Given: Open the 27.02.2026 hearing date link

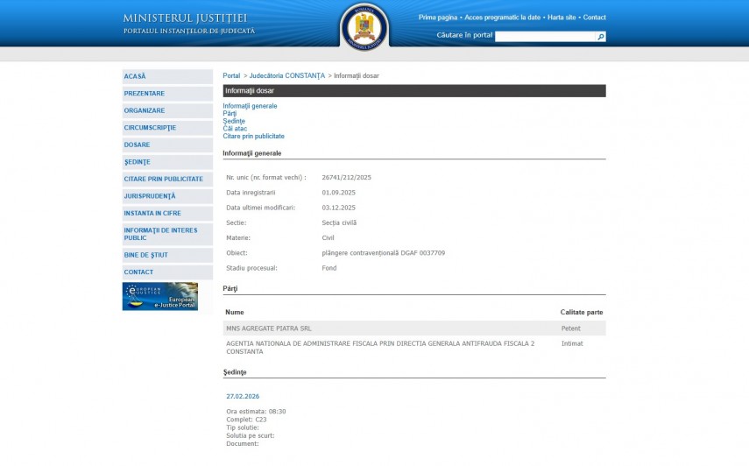Looking at the screenshot, I should pyautogui.click(x=243, y=396).
